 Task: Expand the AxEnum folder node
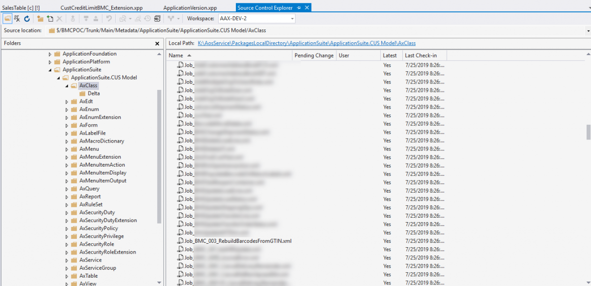[x=67, y=110]
